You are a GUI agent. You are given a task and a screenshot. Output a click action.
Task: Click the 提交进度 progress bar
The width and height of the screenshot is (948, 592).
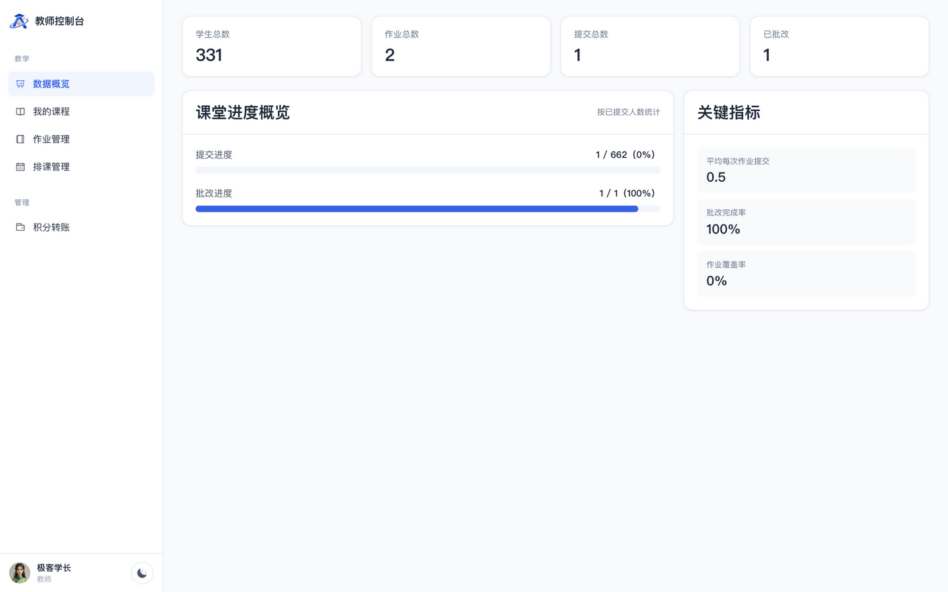(x=428, y=170)
